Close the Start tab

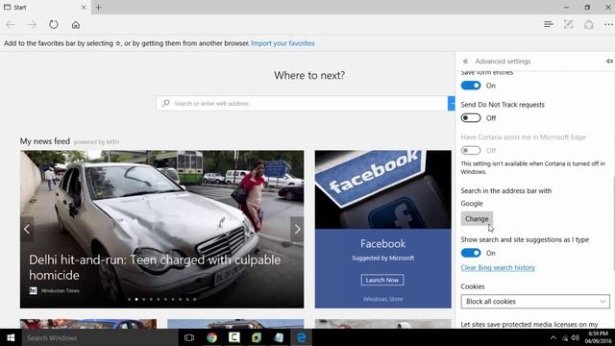84,7
